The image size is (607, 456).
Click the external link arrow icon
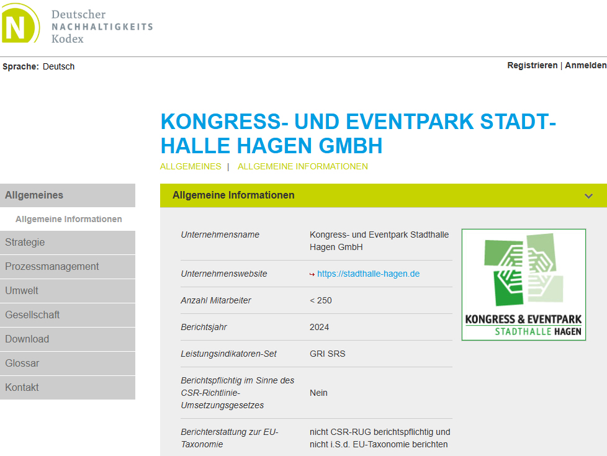click(x=312, y=274)
